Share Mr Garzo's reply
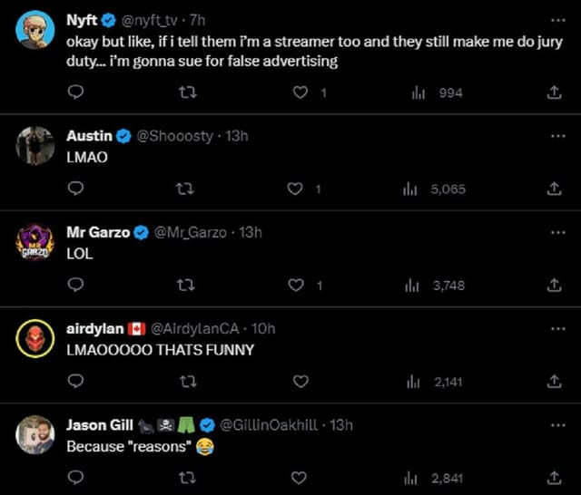581x495 pixels. pyautogui.click(x=555, y=285)
